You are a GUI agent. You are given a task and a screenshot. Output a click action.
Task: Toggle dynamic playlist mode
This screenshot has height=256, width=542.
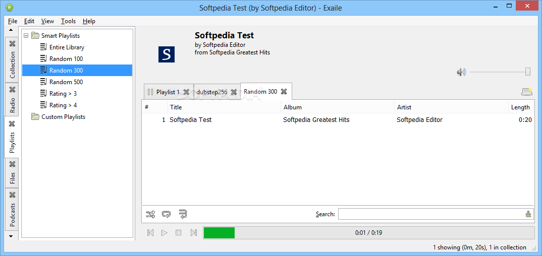tap(183, 214)
